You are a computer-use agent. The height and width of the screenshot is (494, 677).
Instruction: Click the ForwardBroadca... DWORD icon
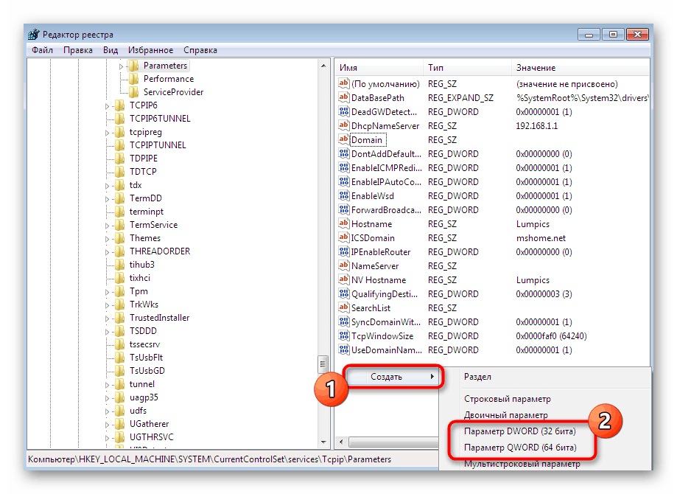click(344, 209)
